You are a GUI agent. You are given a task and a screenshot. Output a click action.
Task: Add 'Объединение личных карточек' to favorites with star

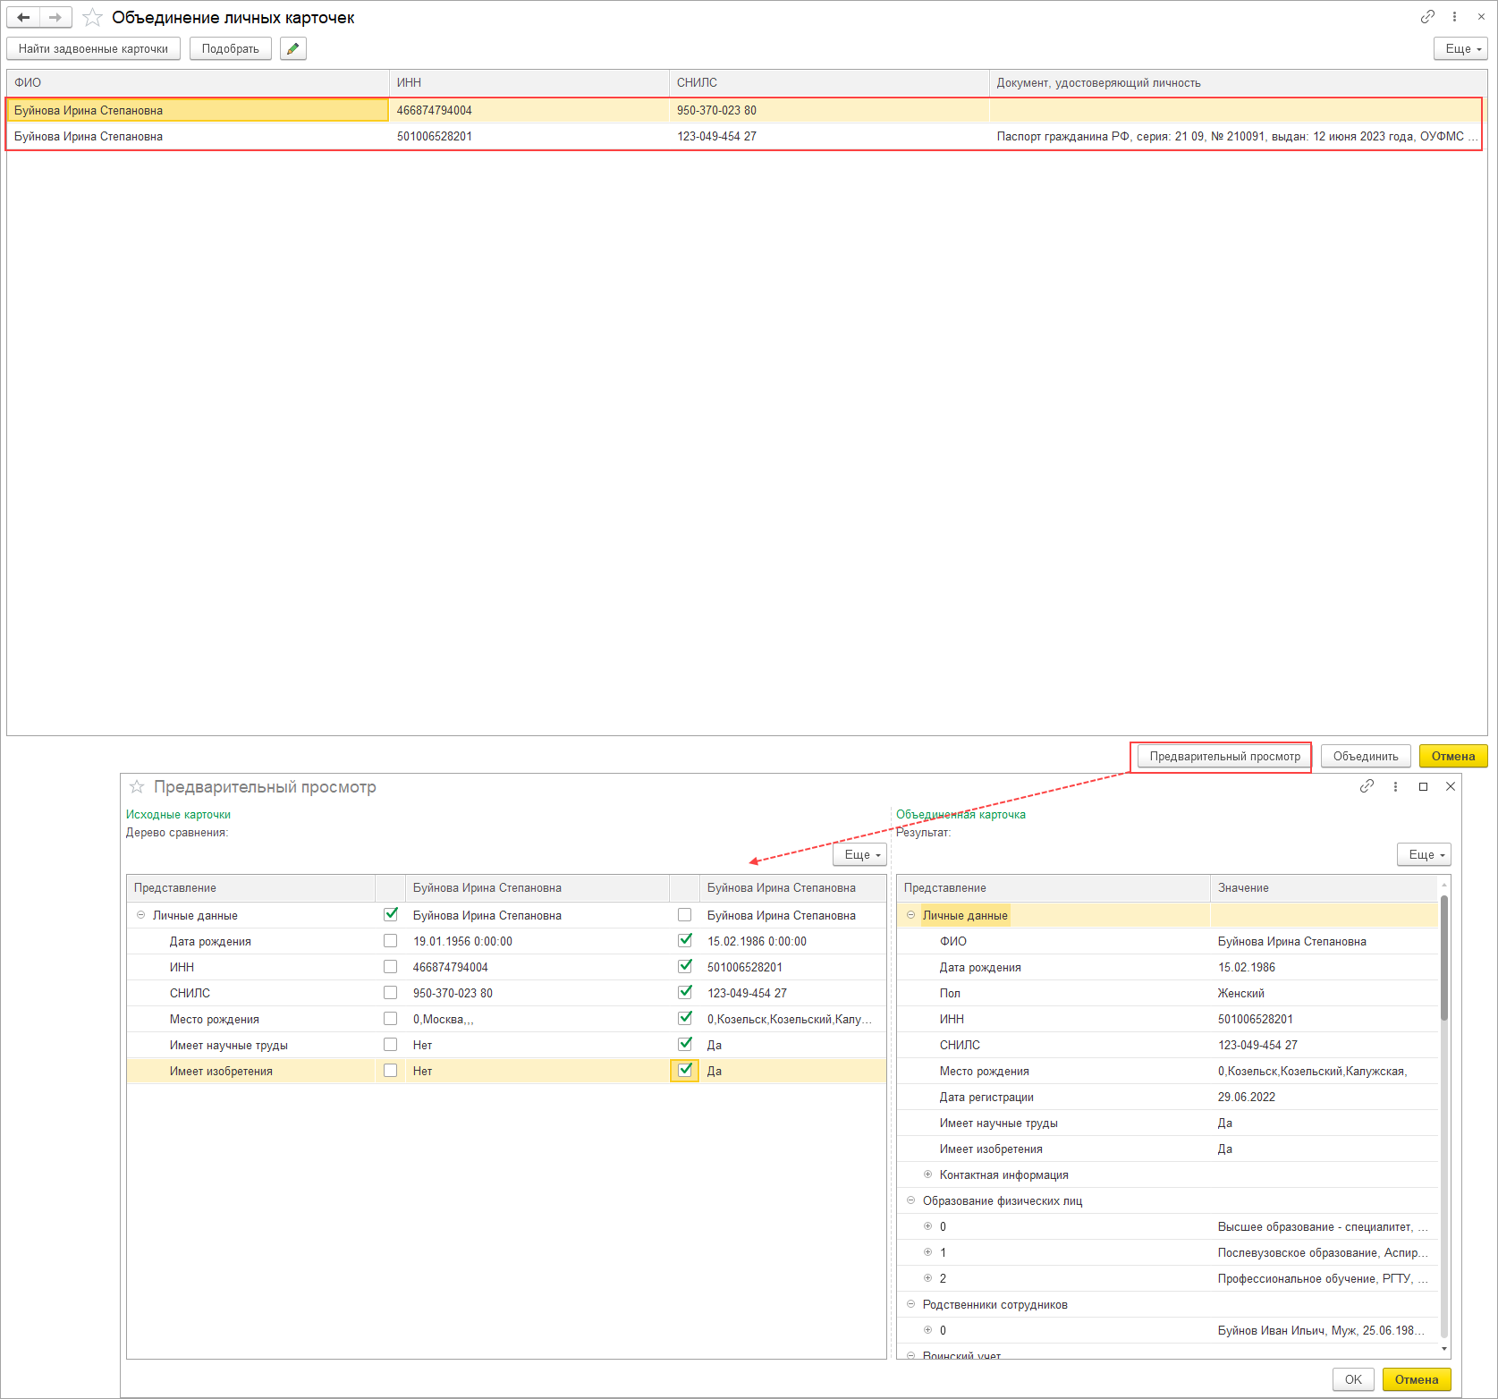click(x=92, y=17)
